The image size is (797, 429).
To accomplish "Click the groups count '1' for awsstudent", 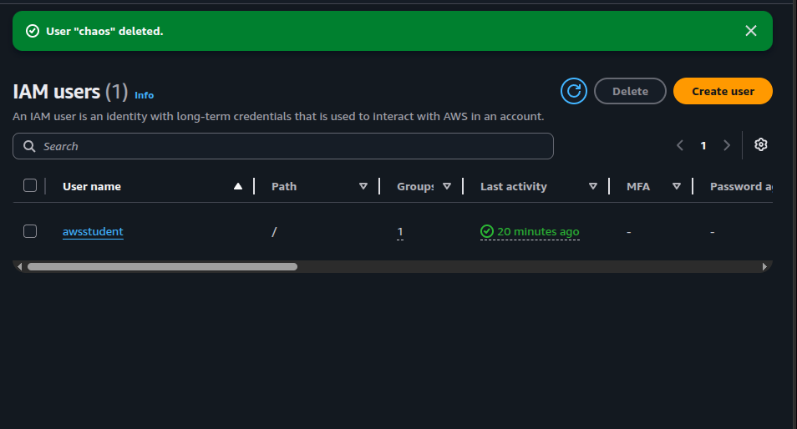I will [400, 232].
